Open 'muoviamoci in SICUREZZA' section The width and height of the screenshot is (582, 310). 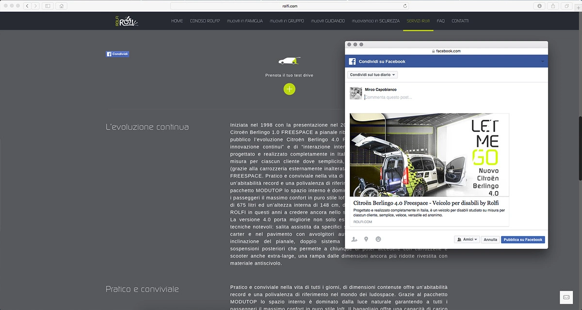376,21
